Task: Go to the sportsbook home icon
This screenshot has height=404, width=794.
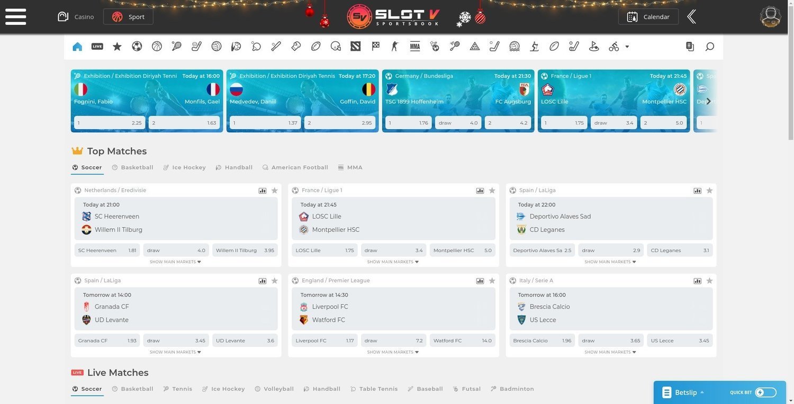Action: pos(77,47)
